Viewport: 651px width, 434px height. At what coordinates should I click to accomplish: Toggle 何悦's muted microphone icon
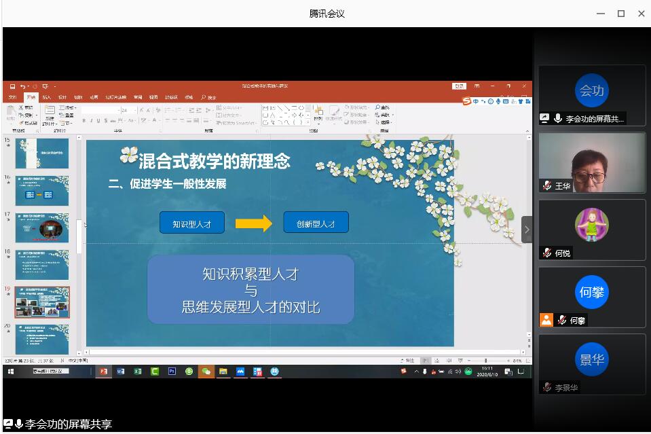[x=546, y=253]
